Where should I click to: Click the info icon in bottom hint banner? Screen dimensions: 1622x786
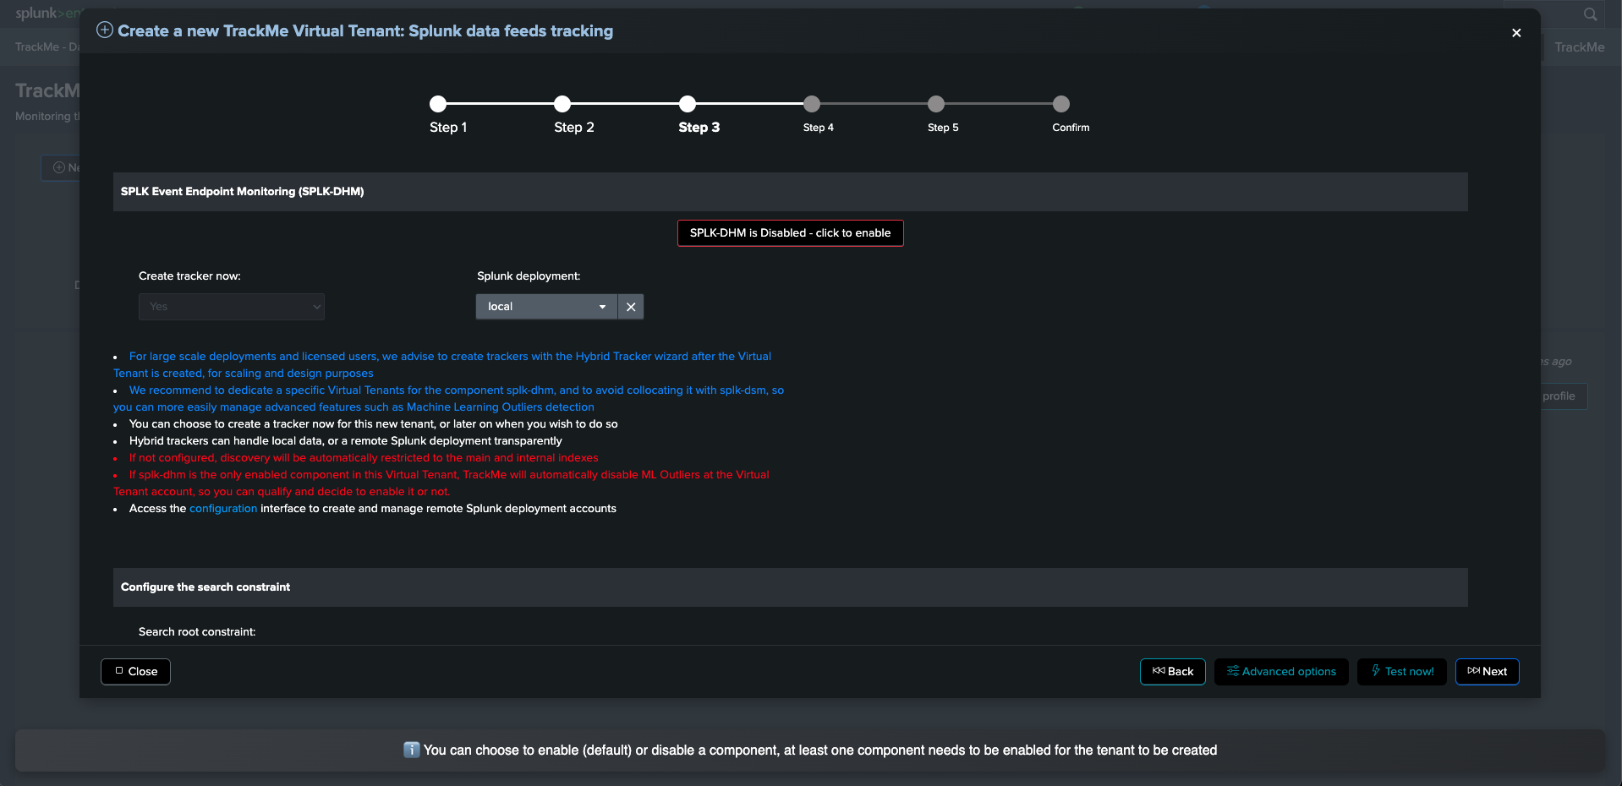[412, 750]
